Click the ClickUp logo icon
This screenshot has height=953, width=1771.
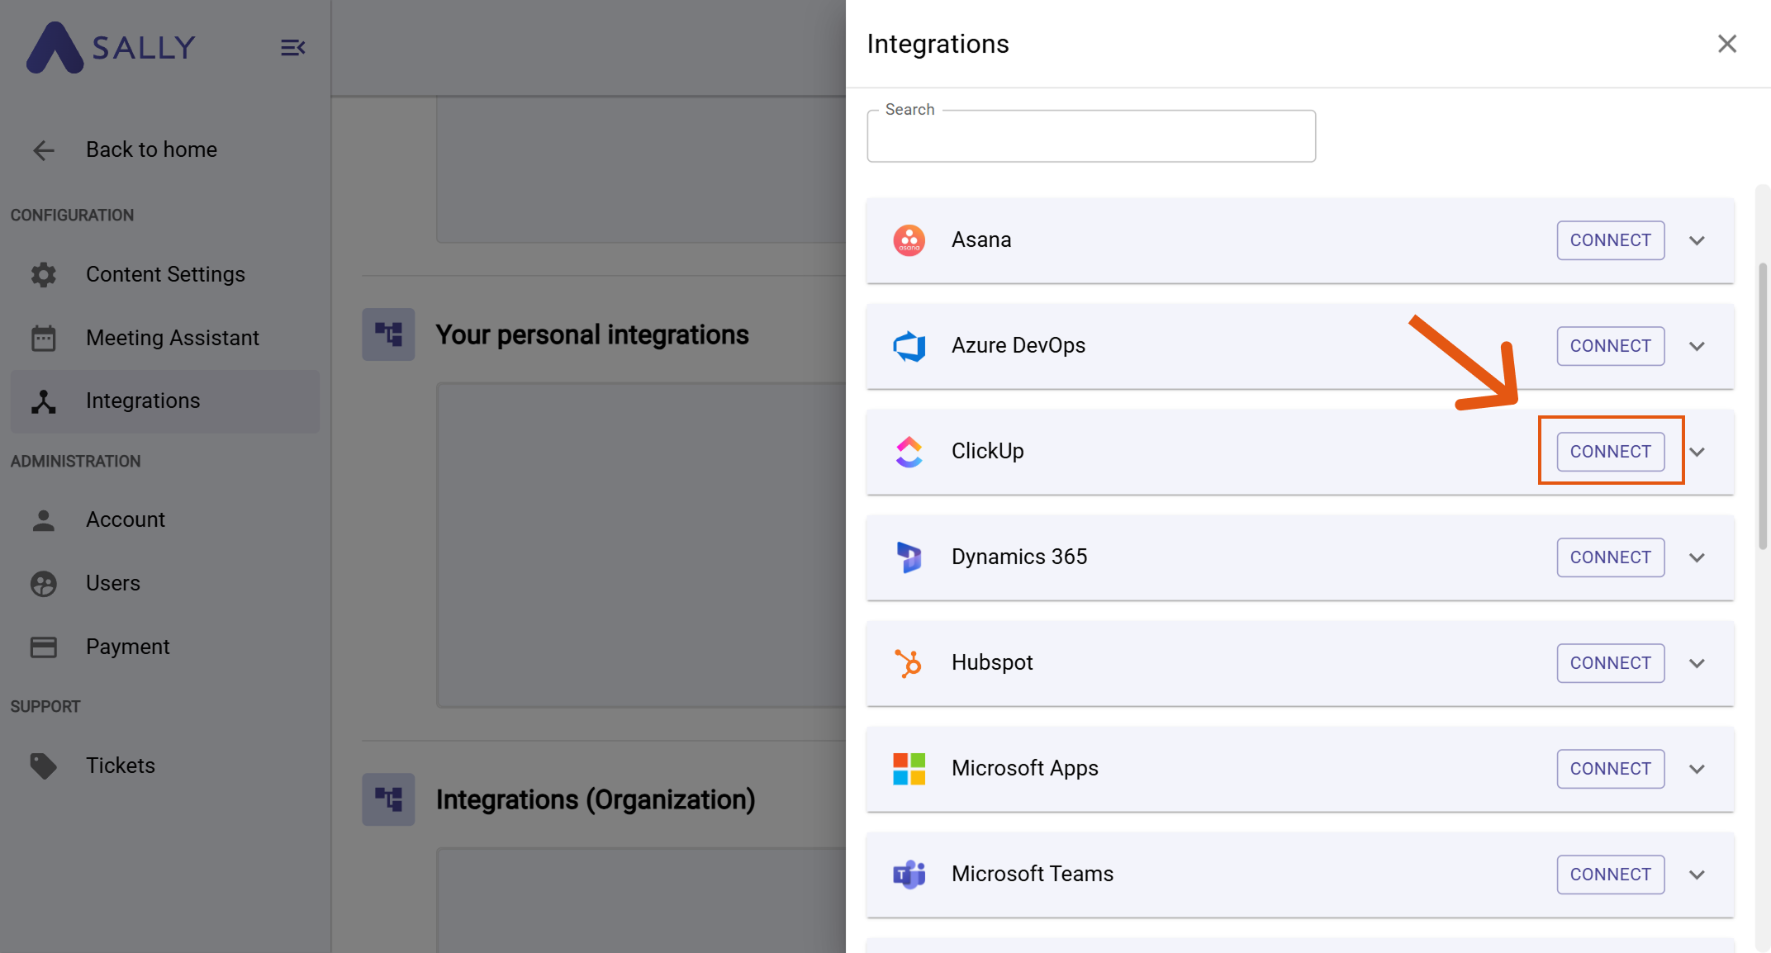coord(909,452)
